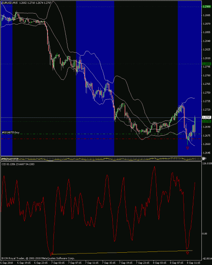The height and width of the screenshot is (265, 212).
Task: Click the 116.0108 CCI scale label
Action: pos(207,163)
